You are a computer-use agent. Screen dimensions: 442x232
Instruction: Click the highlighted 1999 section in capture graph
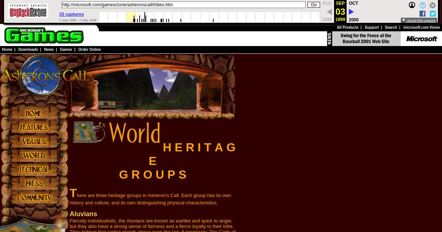[131, 17]
